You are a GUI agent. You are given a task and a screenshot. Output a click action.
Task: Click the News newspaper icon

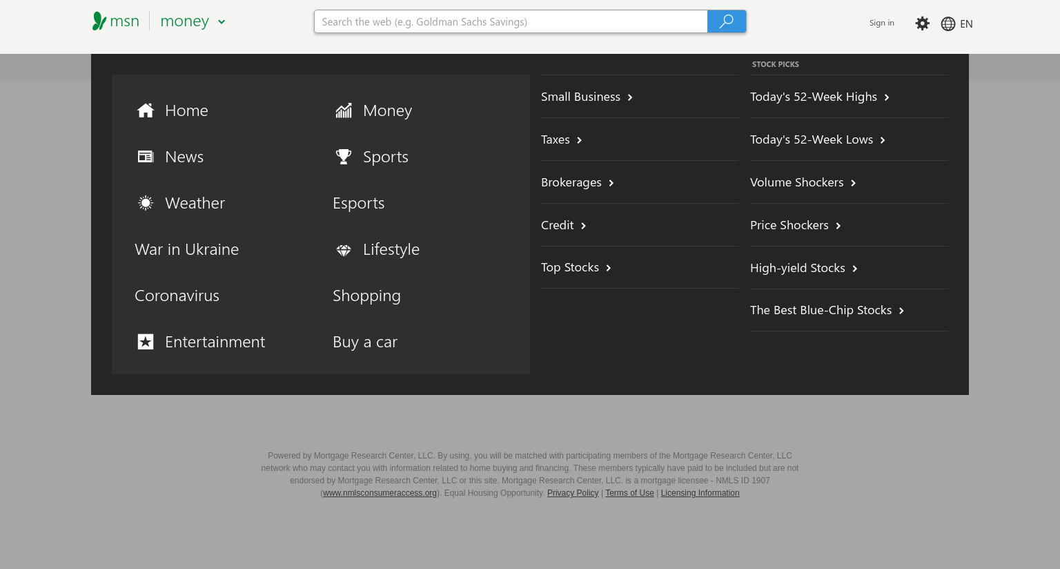146,157
